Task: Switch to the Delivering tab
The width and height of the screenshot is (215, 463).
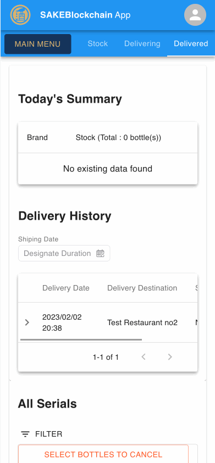Action: [142, 44]
